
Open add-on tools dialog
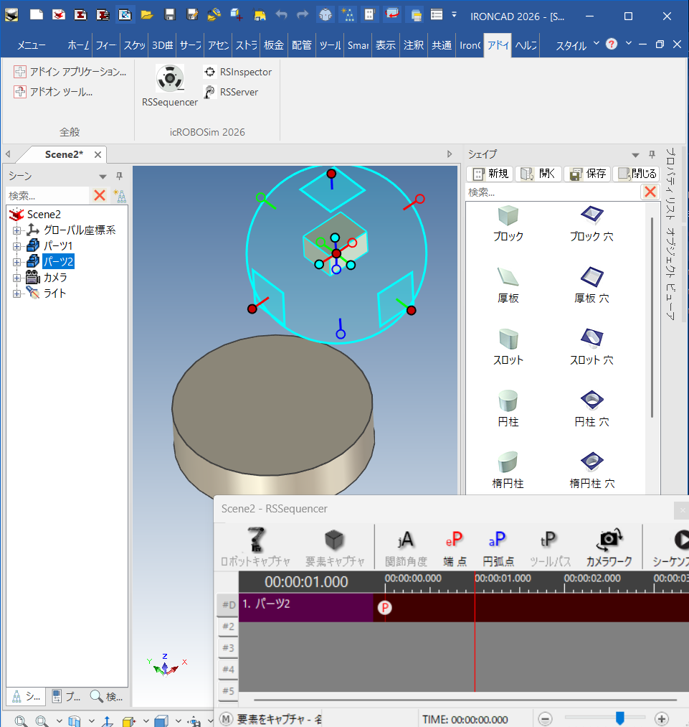[53, 92]
